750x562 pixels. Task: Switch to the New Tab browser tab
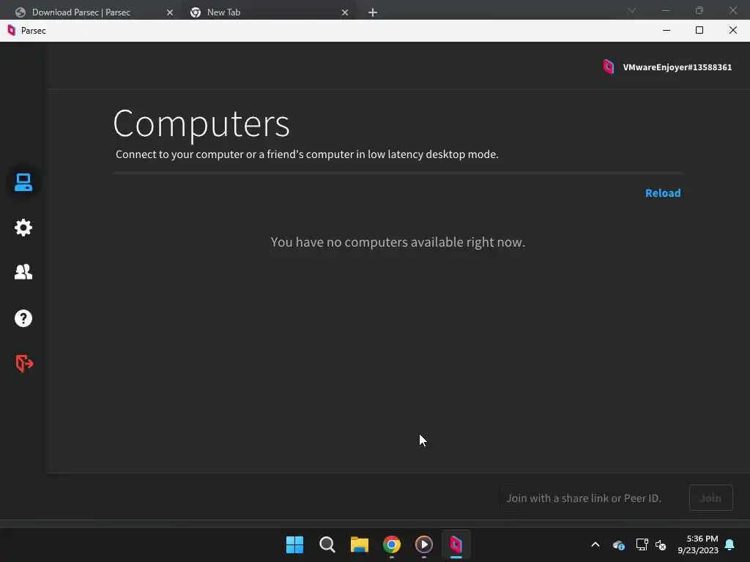tap(223, 12)
